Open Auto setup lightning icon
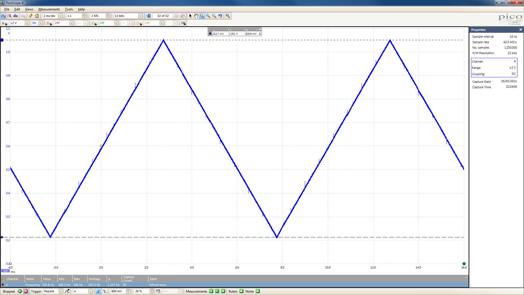This screenshot has height=295, width=524. click(31, 16)
